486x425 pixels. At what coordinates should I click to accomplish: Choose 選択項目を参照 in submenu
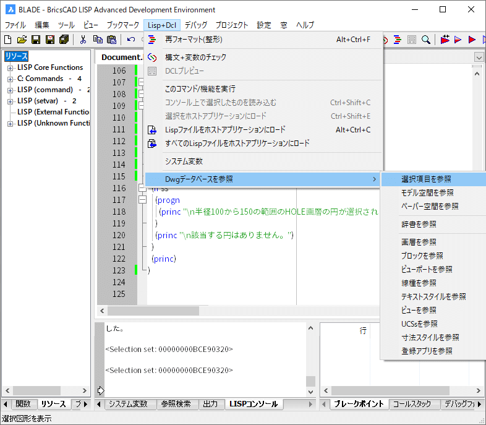coord(433,179)
